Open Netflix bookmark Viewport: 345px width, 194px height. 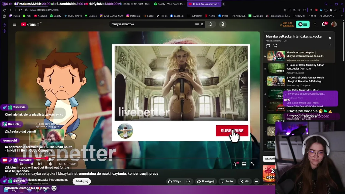pyautogui.click(x=210, y=16)
